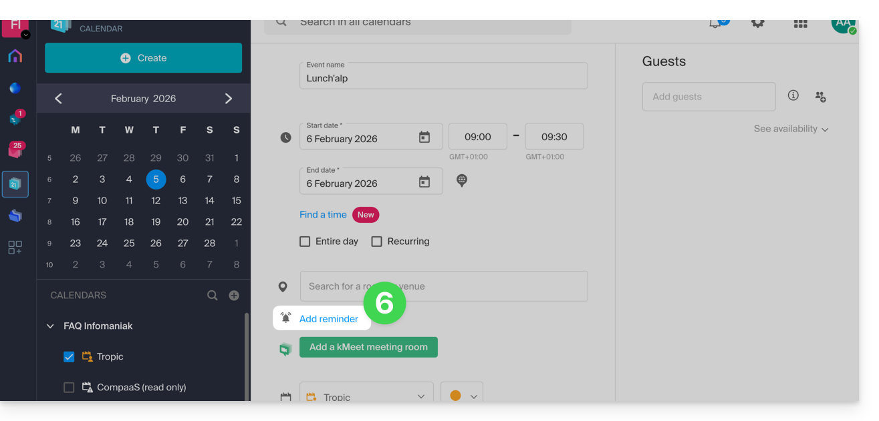Select February 28 in mini calendar
The image size is (879, 421).
pyautogui.click(x=209, y=244)
